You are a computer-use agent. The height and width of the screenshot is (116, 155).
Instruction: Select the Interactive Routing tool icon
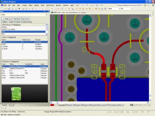pos(77,9)
